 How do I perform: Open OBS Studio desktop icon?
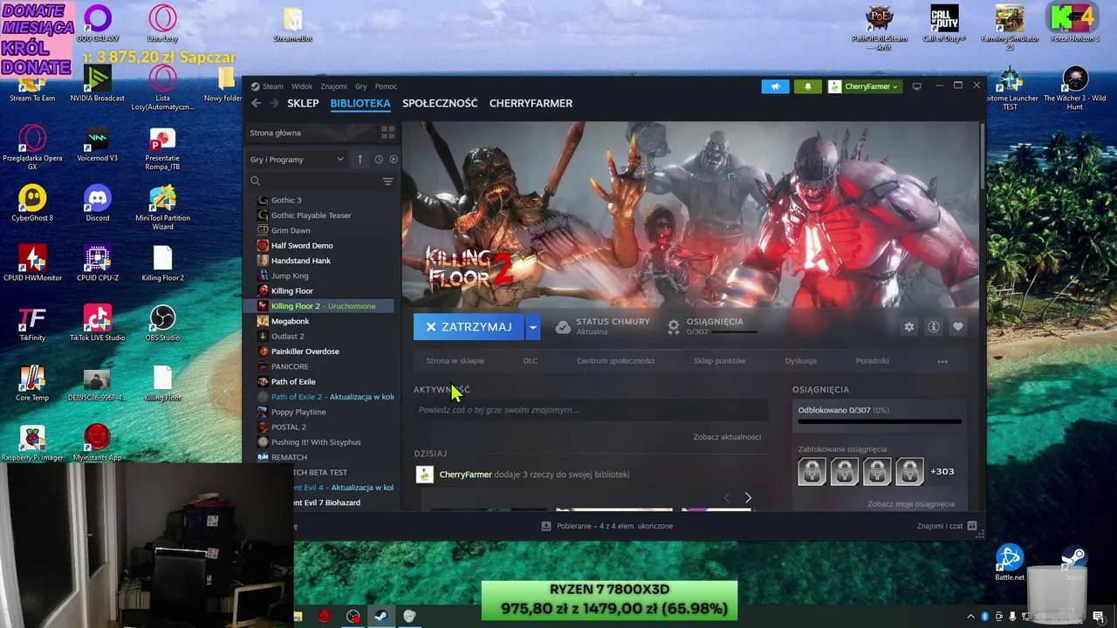click(162, 323)
